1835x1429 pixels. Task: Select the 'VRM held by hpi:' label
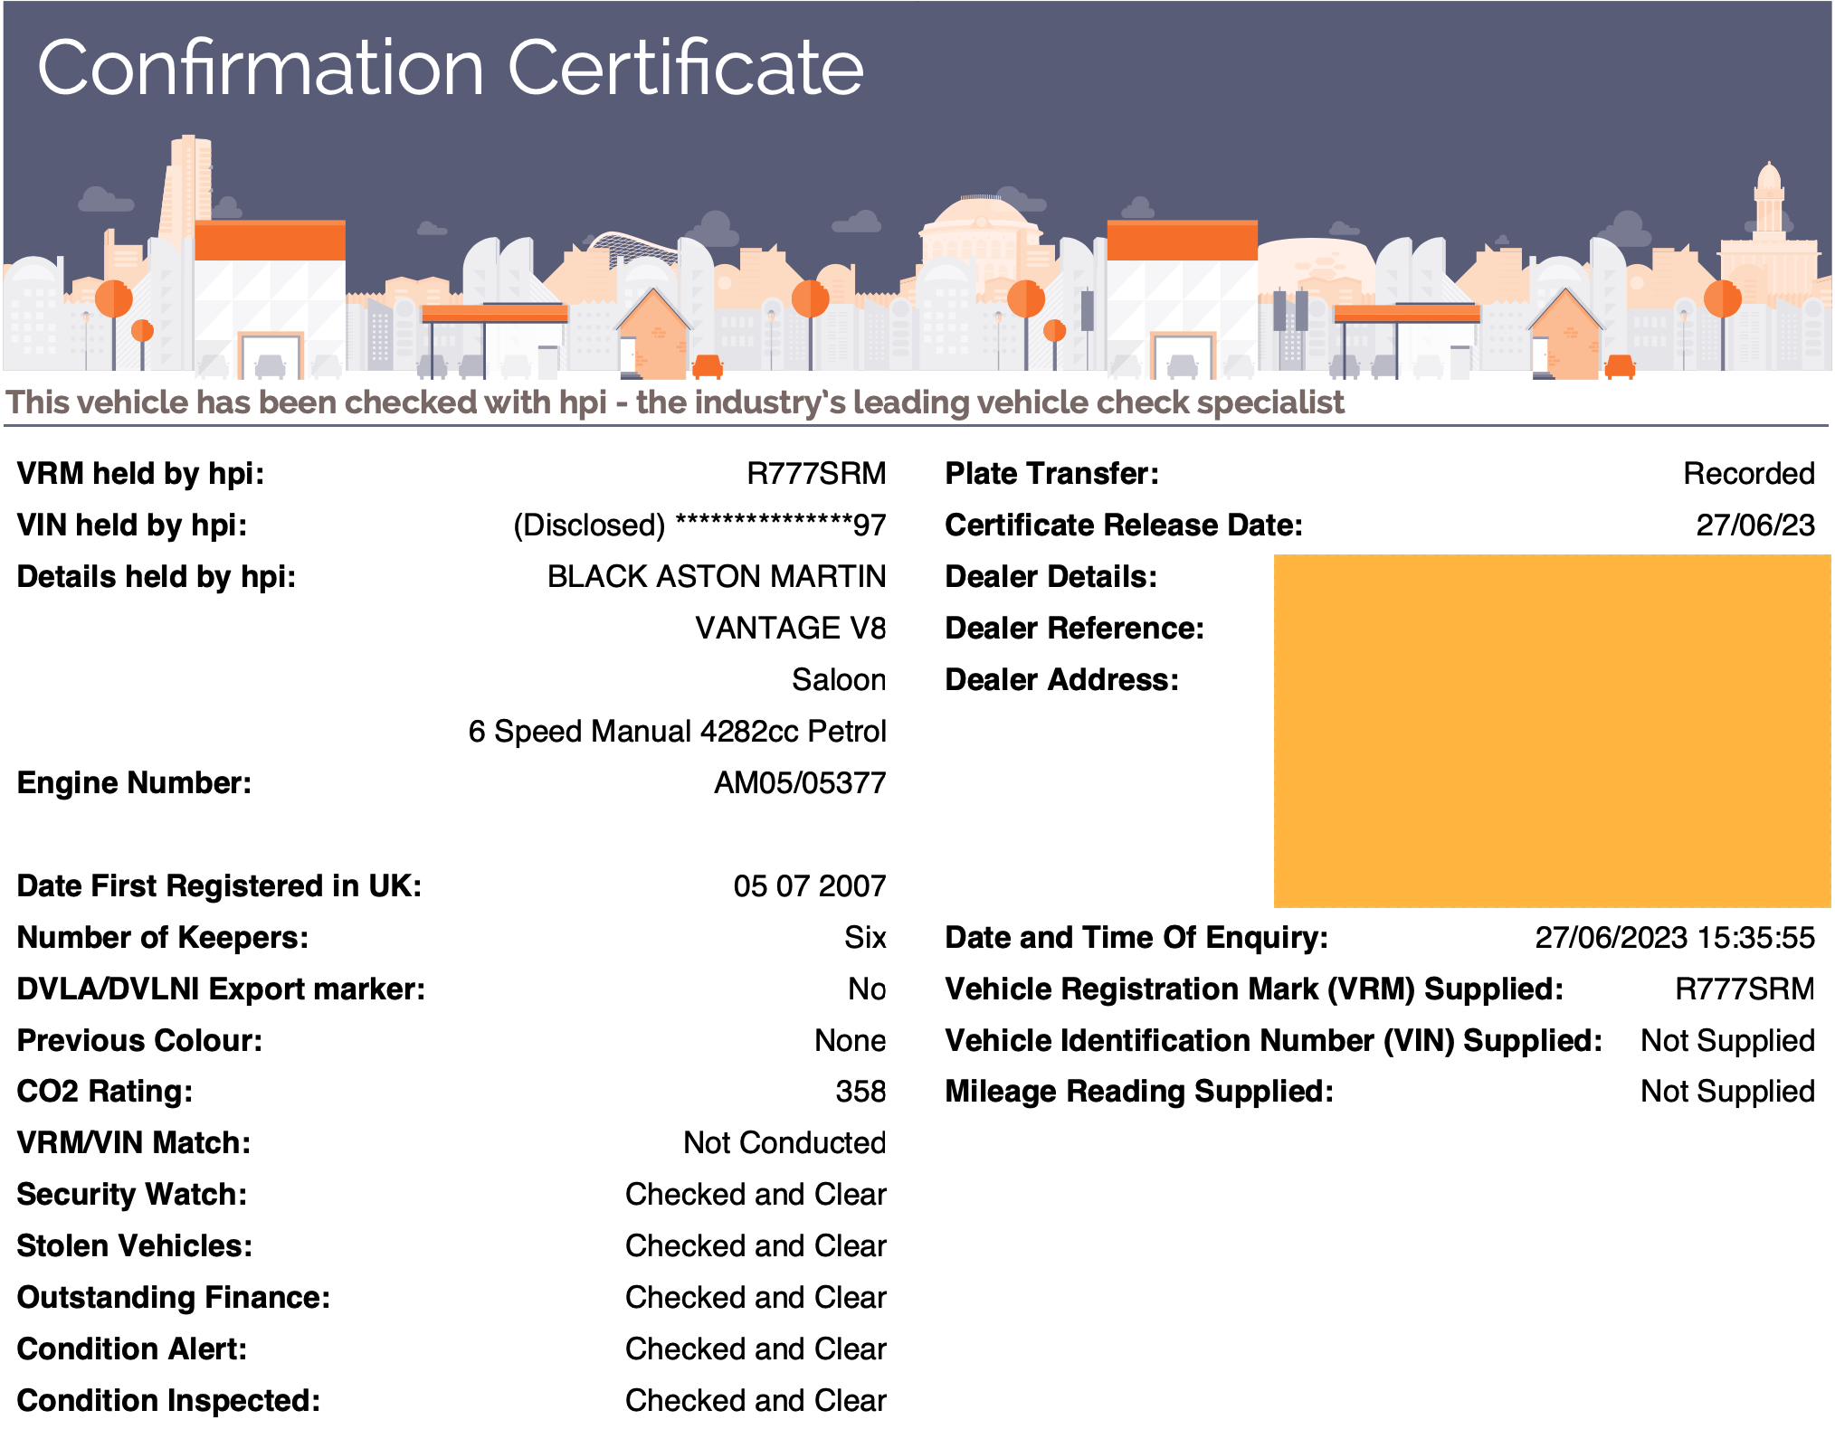[x=140, y=474]
